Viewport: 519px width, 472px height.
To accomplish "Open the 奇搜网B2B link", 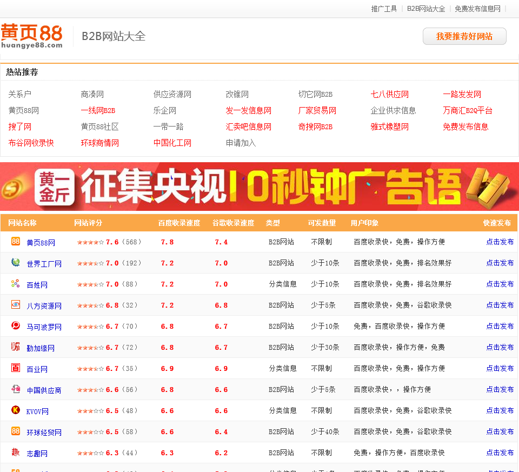I will pos(315,127).
